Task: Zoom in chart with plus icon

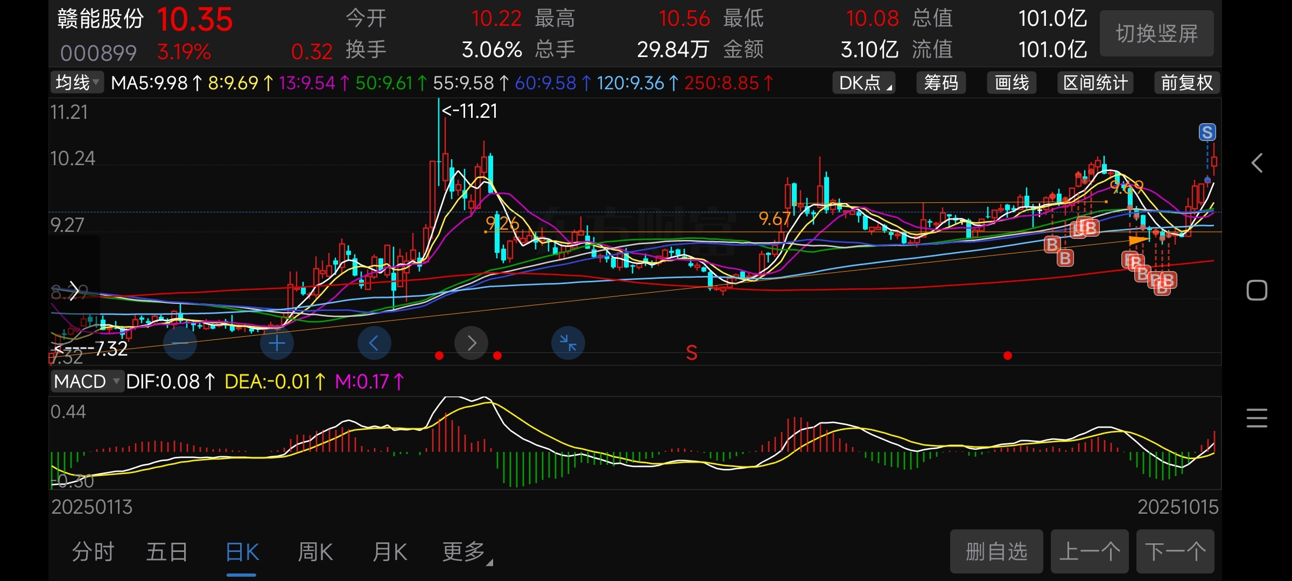Action: click(x=277, y=343)
